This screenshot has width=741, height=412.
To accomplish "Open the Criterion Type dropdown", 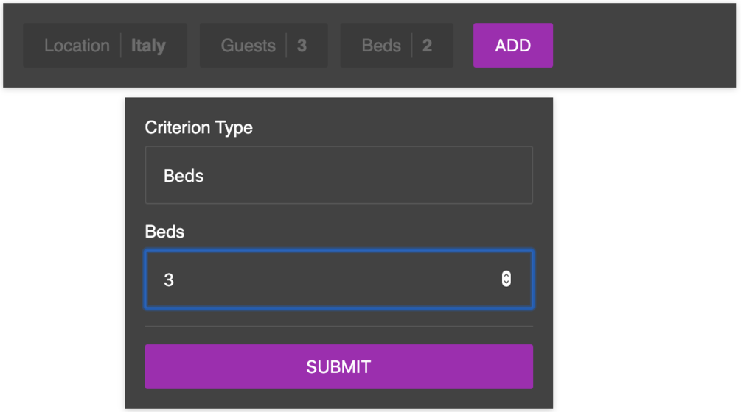I will pyautogui.click(x=339, y=175).
